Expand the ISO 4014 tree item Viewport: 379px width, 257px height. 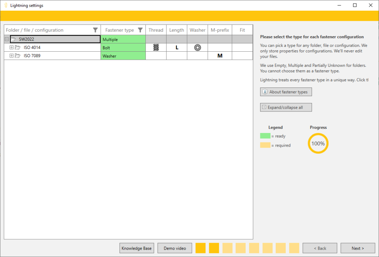11,47
